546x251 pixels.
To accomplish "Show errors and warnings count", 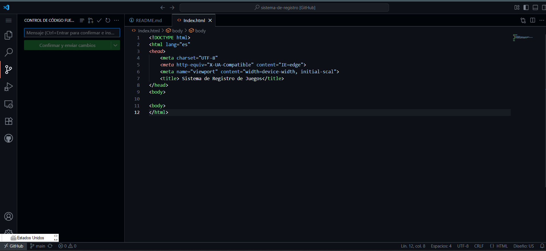I will 67,246.
